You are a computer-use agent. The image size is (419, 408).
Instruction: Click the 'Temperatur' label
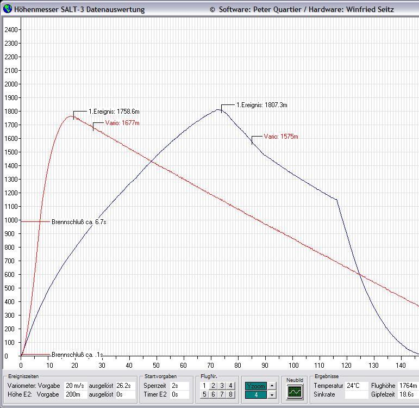tap(328, 386)
